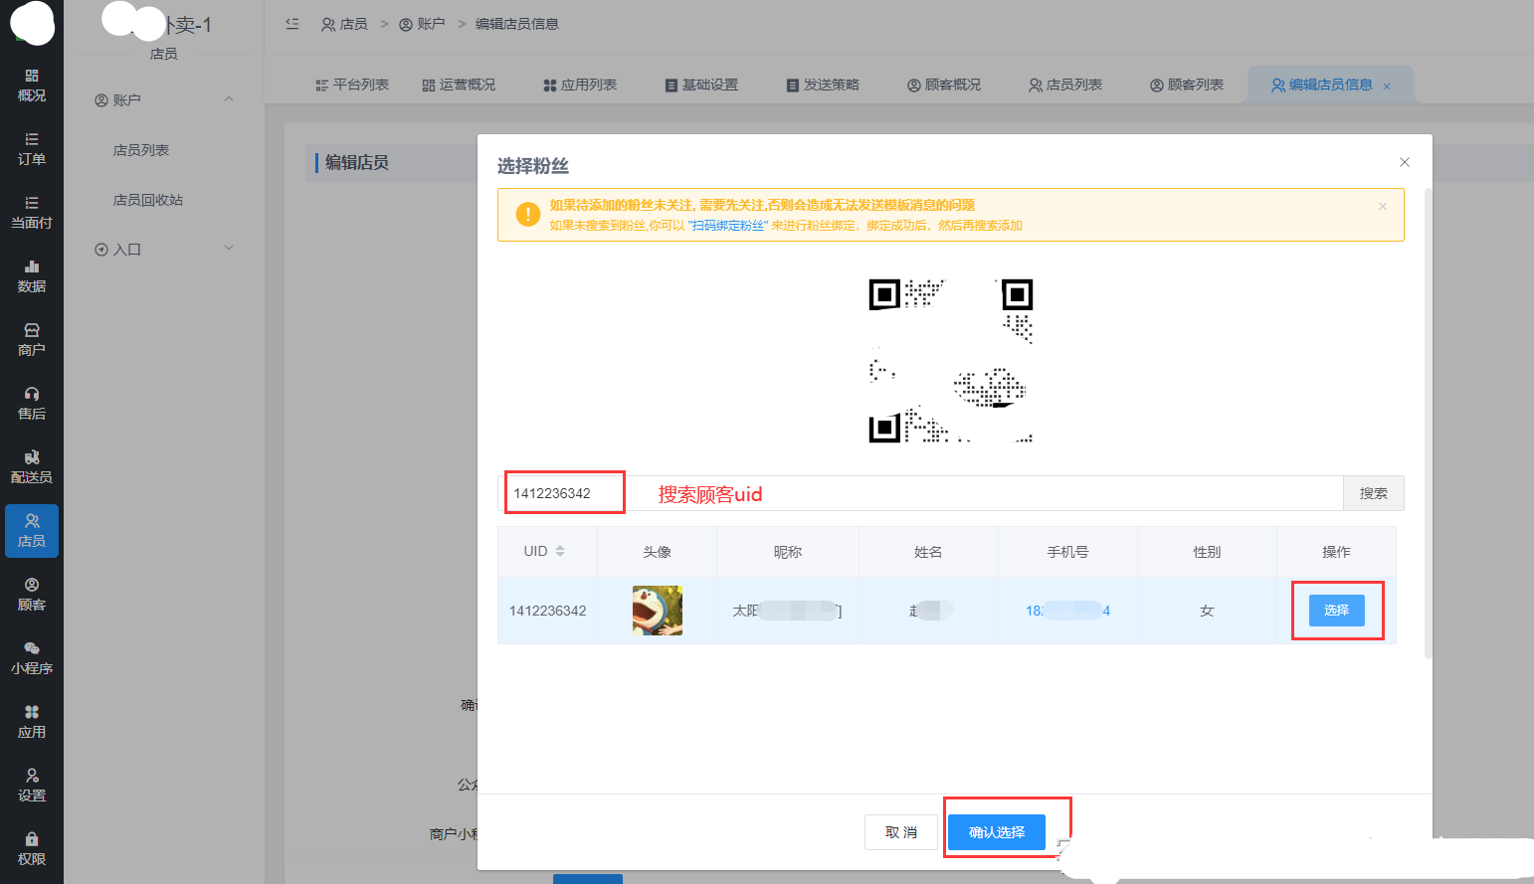Click the dialog vertical scrollbar
This screenshot has width=1534, height=884.
click(x=1429, y=423)
